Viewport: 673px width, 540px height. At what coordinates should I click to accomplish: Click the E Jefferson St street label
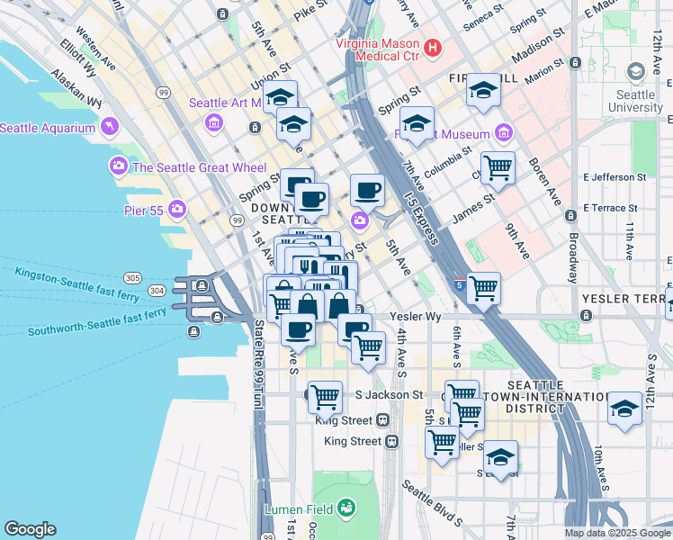pos(615,177)
